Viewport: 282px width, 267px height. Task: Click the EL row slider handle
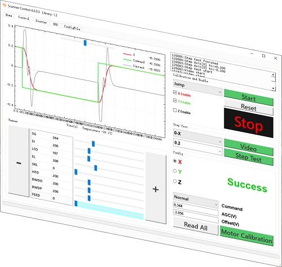pyautogui.click(x=96, y=168)
